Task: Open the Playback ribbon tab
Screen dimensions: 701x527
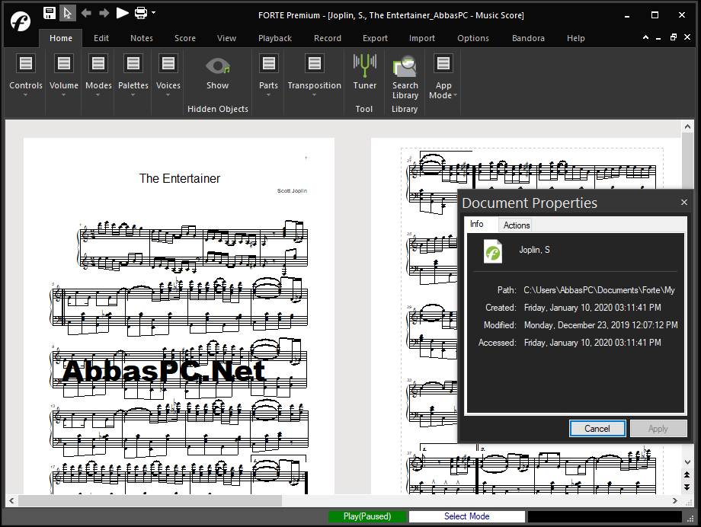Action: coord(275,38)
